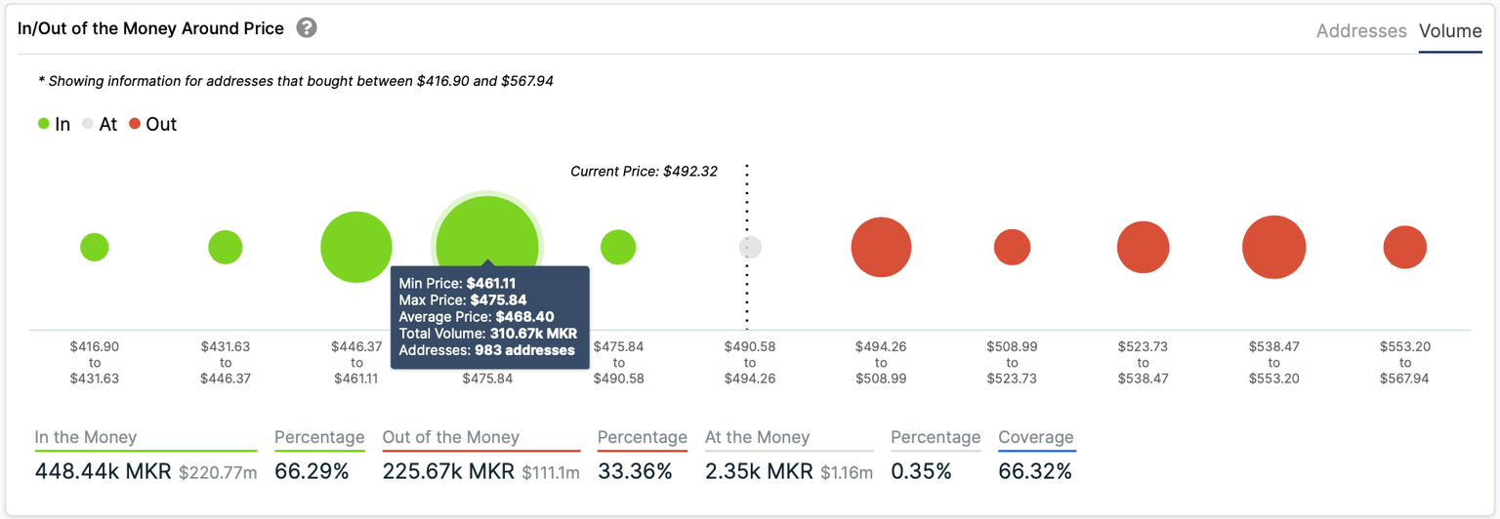Toggle the gray At legend item
Image resolution: width=1500 pixels, height=519 pixels.
(99, 124)
